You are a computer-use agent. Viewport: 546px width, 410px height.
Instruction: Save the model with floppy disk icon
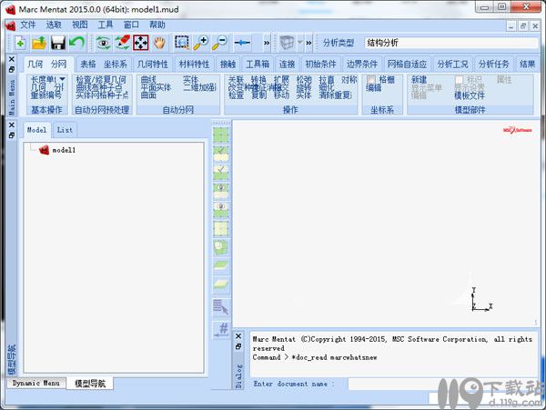(x=58, y=43)
